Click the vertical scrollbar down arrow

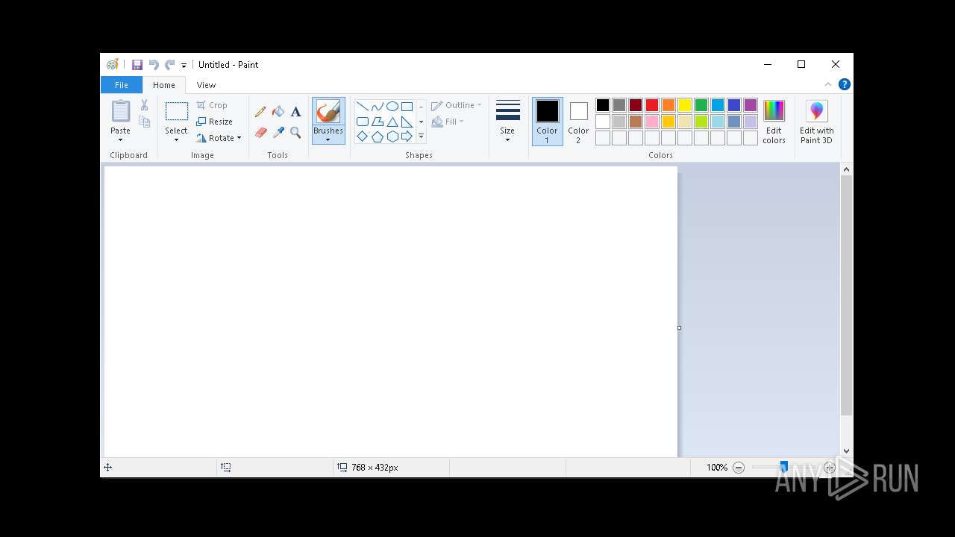click(x=846, y=450)
